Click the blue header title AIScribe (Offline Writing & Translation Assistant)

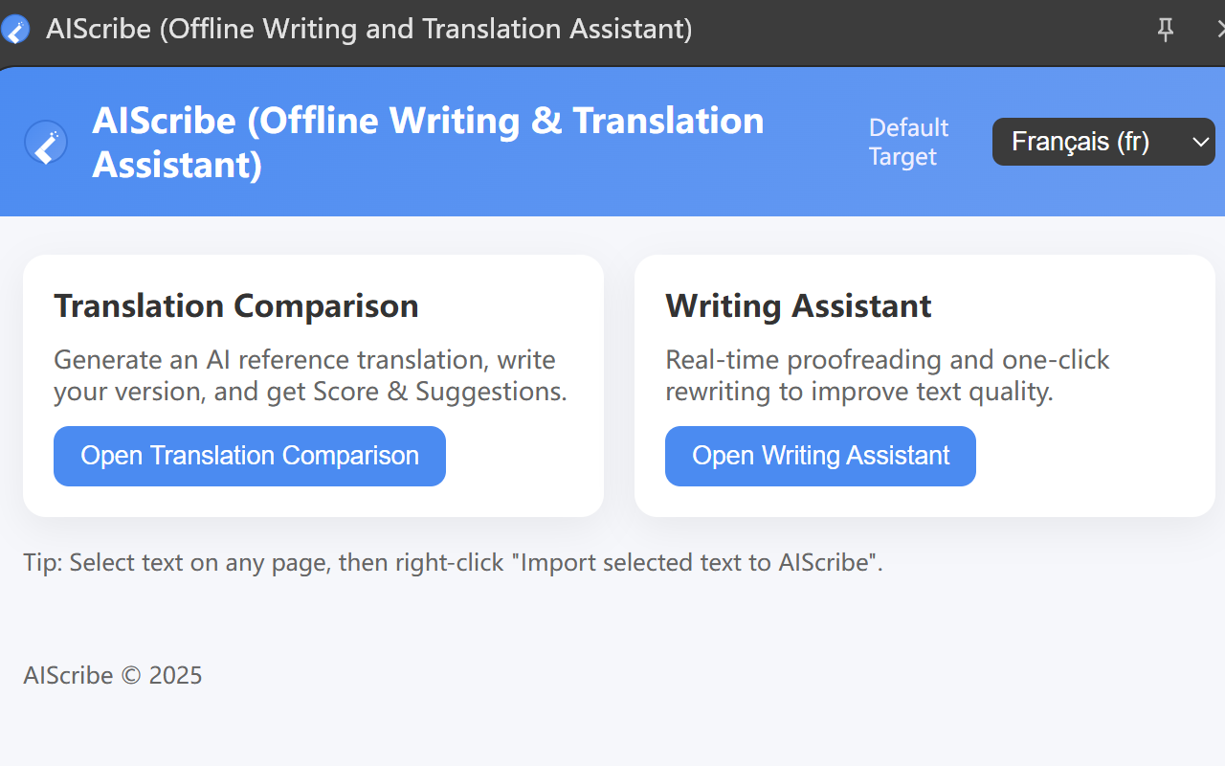tap(427, 143)
